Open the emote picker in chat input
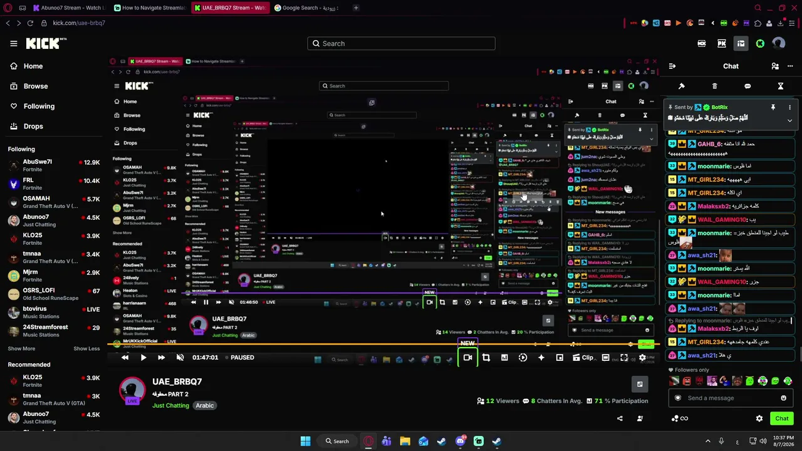Image resolution: width=802 pixels, height=451 pixels. coord(783,398)
